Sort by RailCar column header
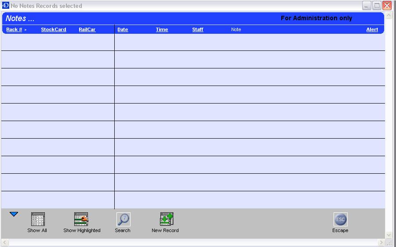The image size is (396, 247). (87, 29)
